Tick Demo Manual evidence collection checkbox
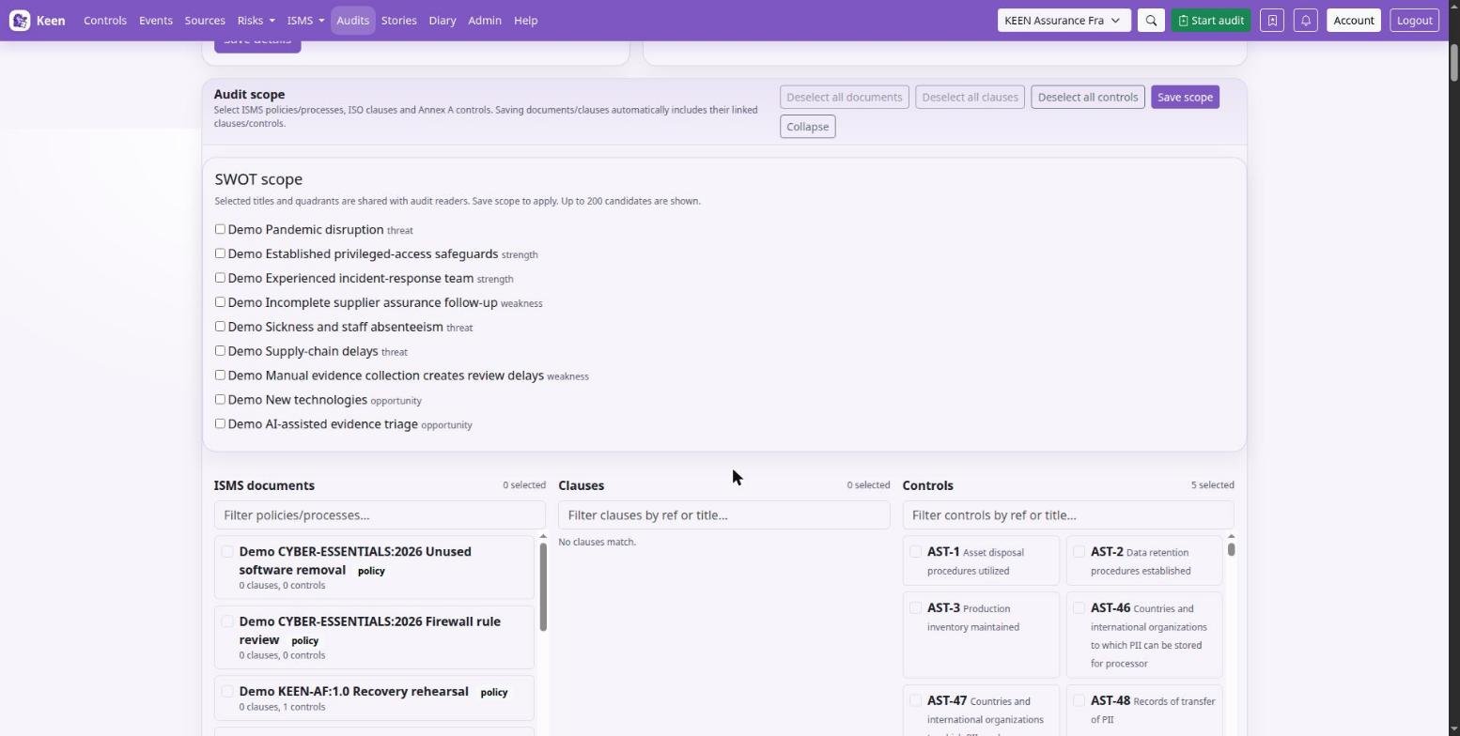This screenshot has width=1460, height=736. pos(220,376)
